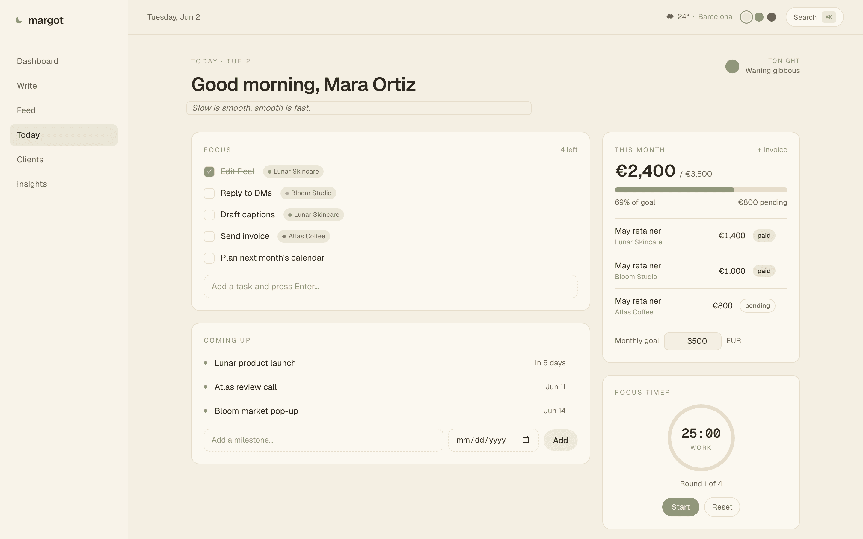
Task: Click the Barcelona location label
Action: pyautogui.click(x=715, y=17)
